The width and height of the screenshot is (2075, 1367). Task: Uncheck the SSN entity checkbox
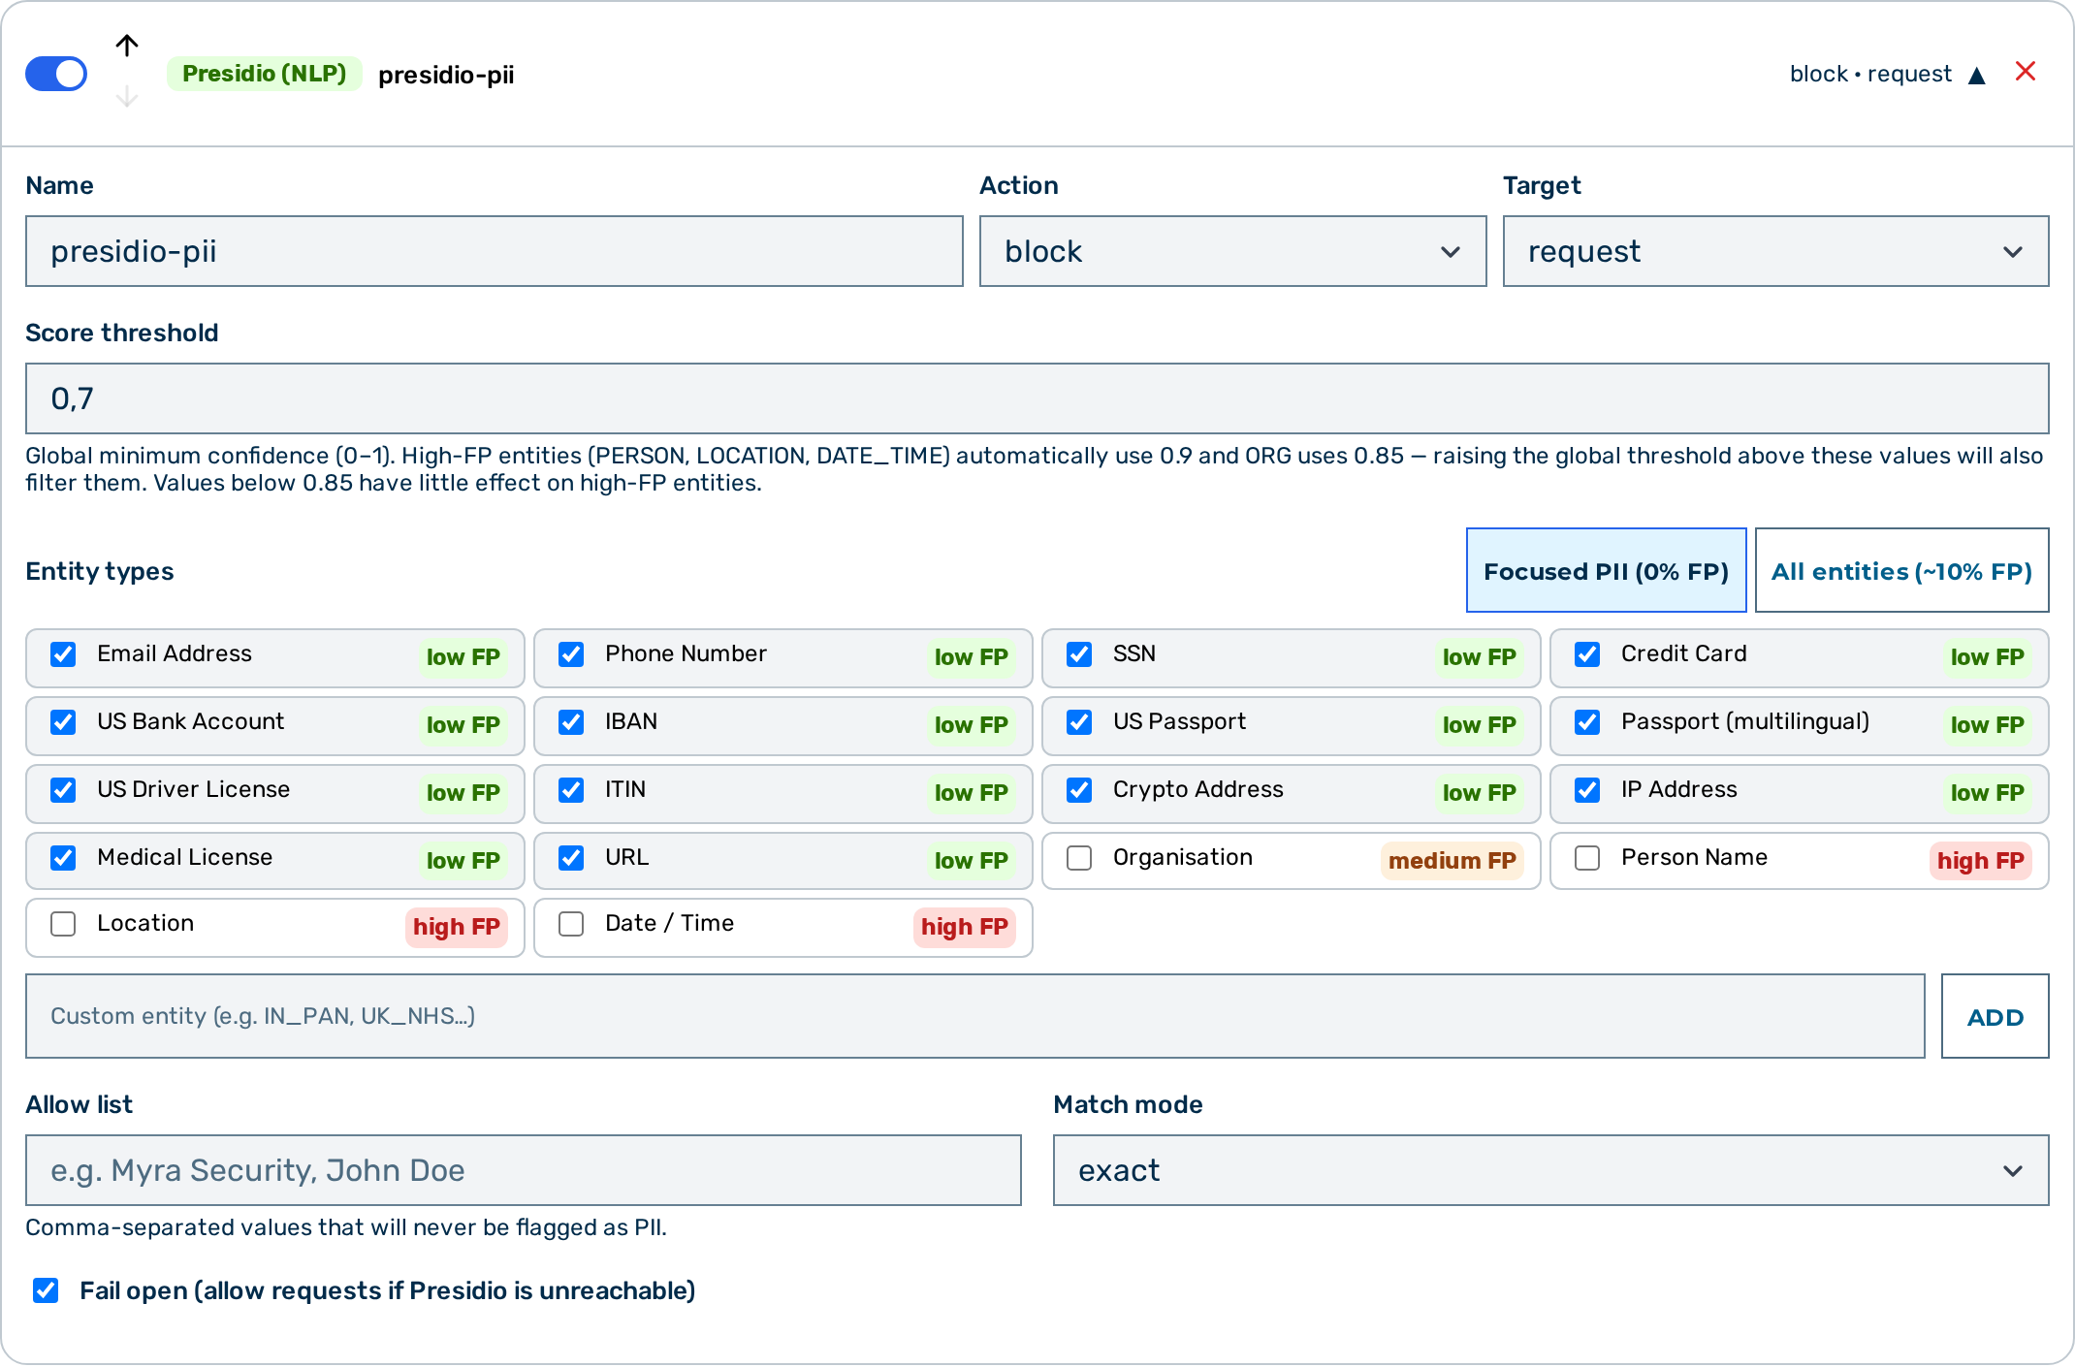click(1079, 654)
